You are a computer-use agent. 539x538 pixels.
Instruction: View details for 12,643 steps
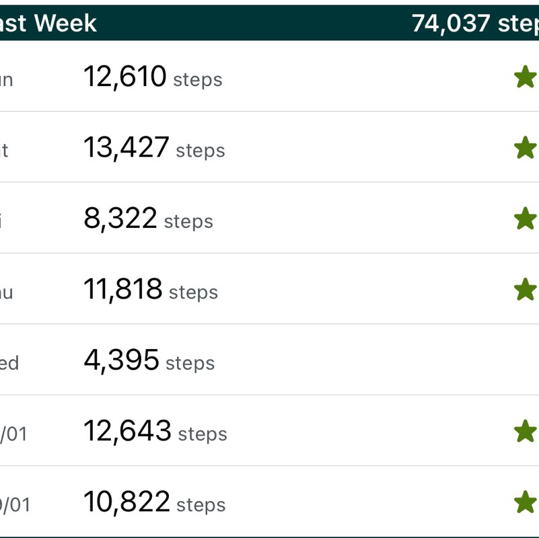tap(155, 432)
